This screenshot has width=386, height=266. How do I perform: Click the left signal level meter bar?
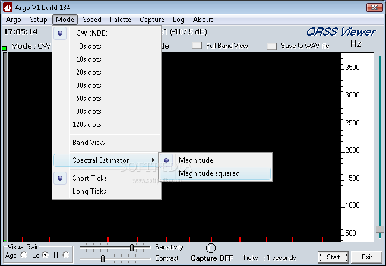[4, 147]
